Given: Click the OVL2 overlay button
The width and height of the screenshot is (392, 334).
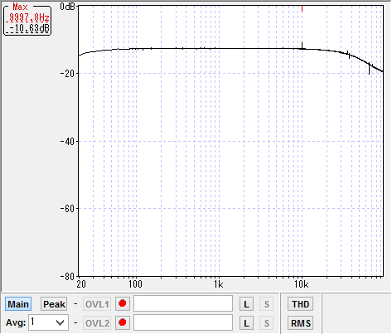Looking at the screenshot, I should coord(97,323).
